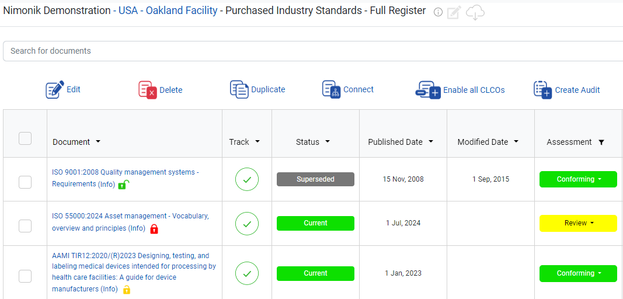Click the red Delete icon
This screenshot has width=623, height=299.
148,89
